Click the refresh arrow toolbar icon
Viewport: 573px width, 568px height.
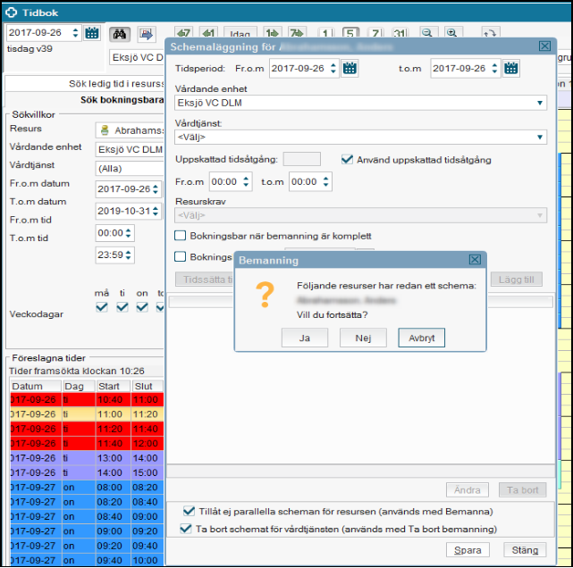point(489,32)
